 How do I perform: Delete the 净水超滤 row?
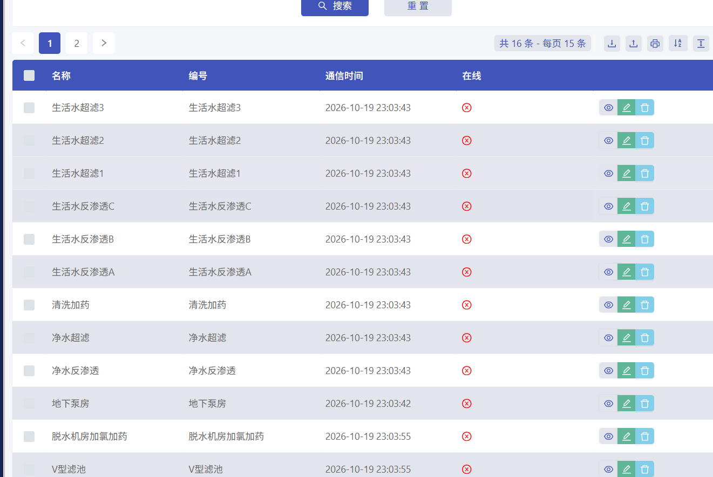point(645,338)
